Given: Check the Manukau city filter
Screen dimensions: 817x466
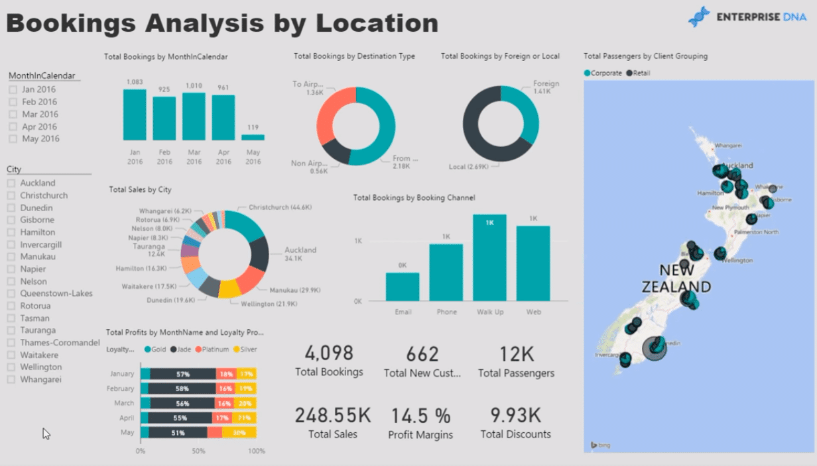Looking at the screenshot, I should [11, 257].
